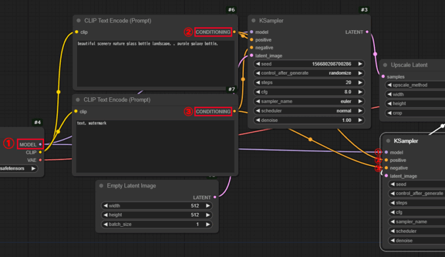The height and width of the screenshot is (257, 445).
Task: Click the VAE output port on the checkpoint loader
Action: click(x=40, y=160)
